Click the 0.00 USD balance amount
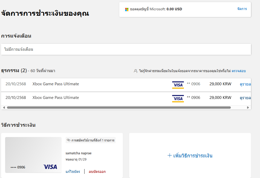This screenshot has width=260, height=178. click(174, 9)
